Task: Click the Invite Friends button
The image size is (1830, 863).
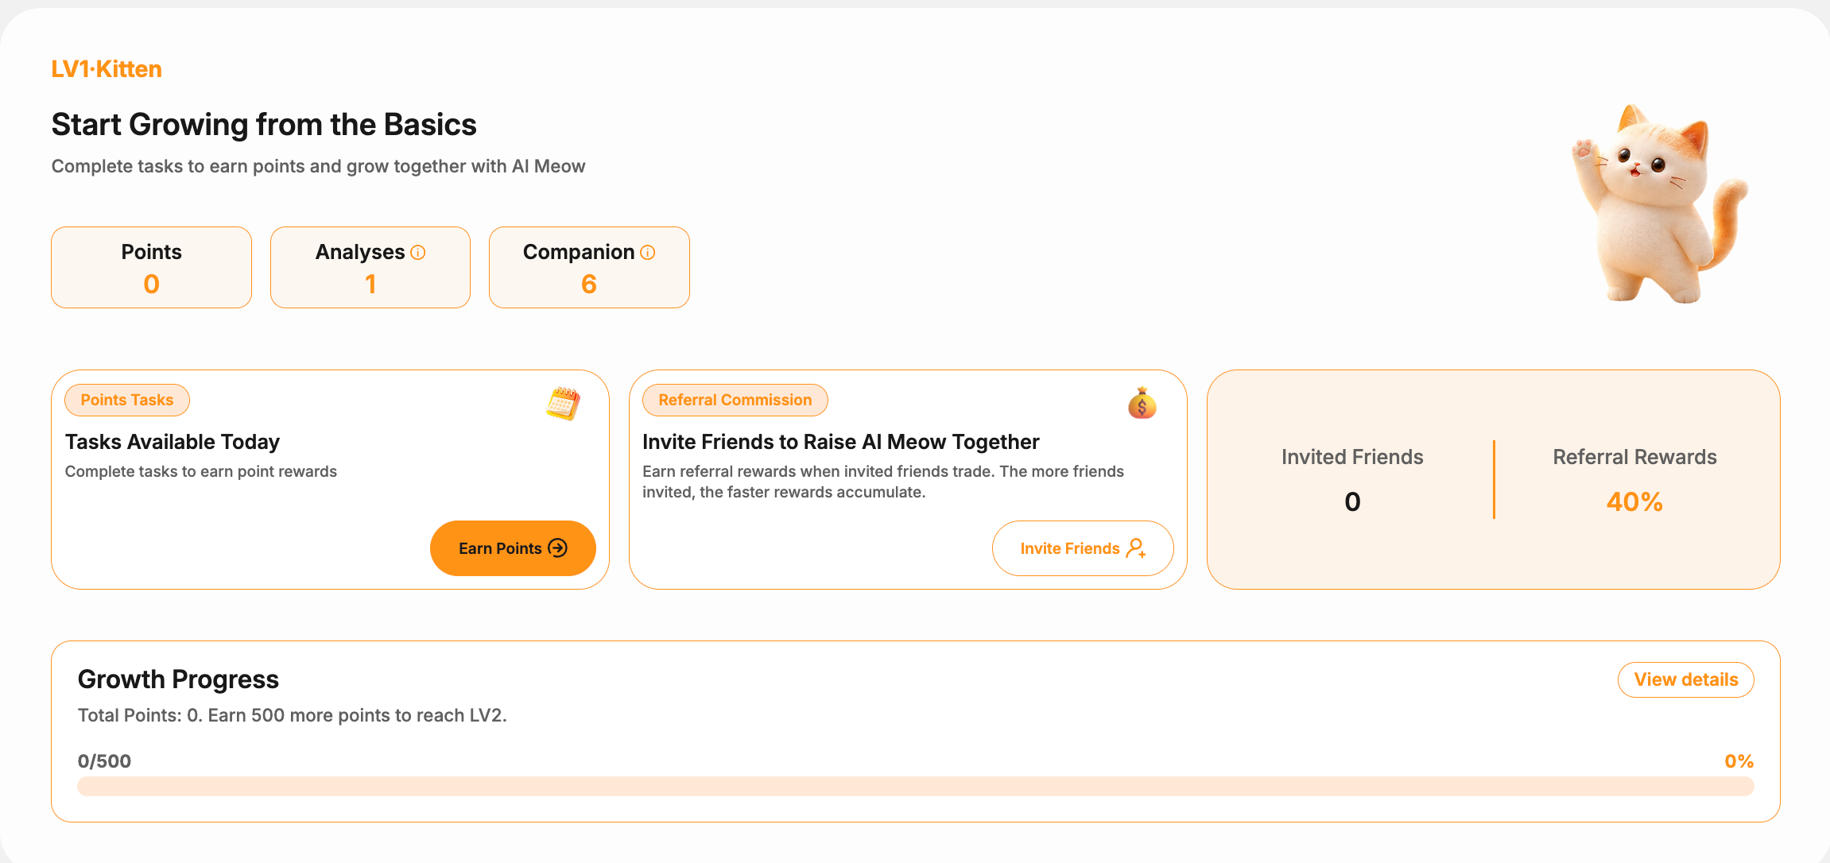Action: click(1083, 548)
